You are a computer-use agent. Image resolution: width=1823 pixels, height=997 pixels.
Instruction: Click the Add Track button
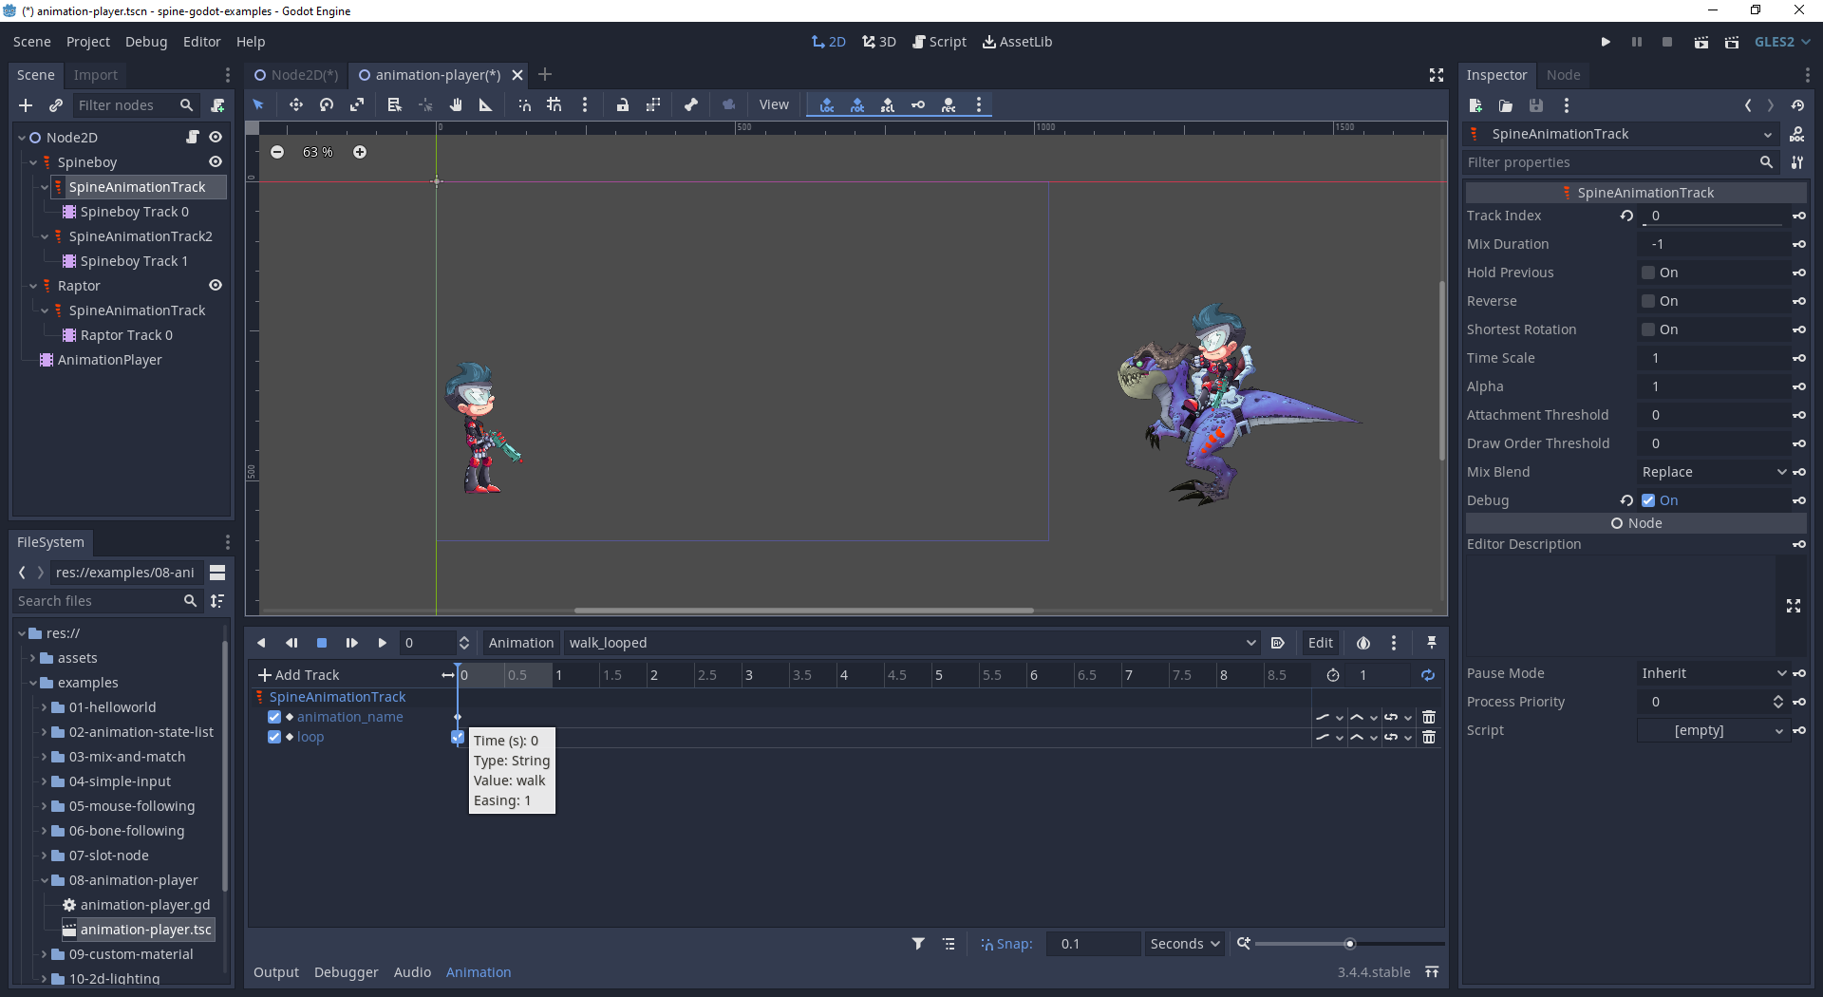(x=298, y=675)
